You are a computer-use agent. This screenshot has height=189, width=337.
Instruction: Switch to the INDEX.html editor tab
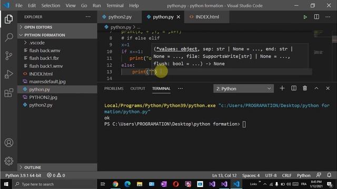pyautogui.click(x=207, y=17)
